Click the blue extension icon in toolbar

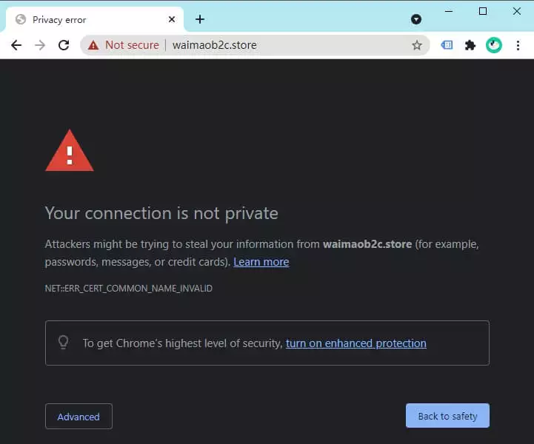447,45
